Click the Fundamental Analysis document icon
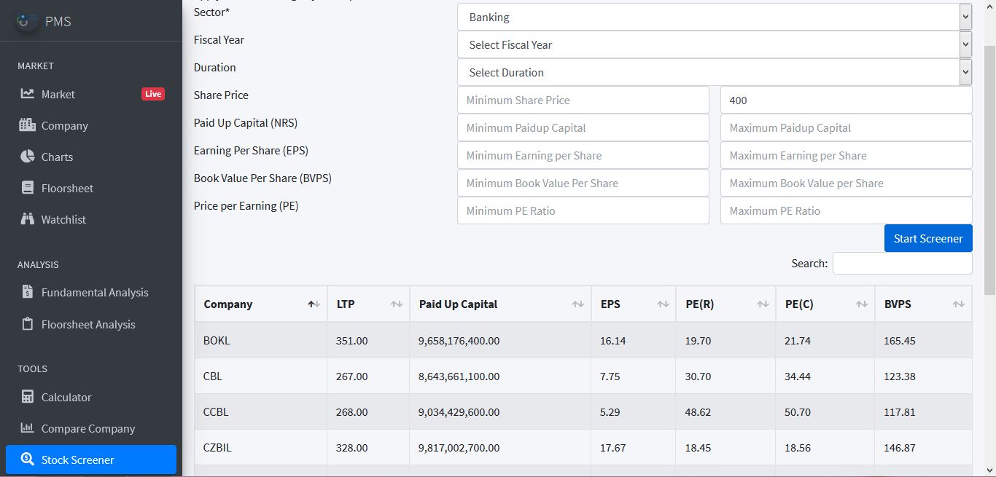 tap(27, 292)
